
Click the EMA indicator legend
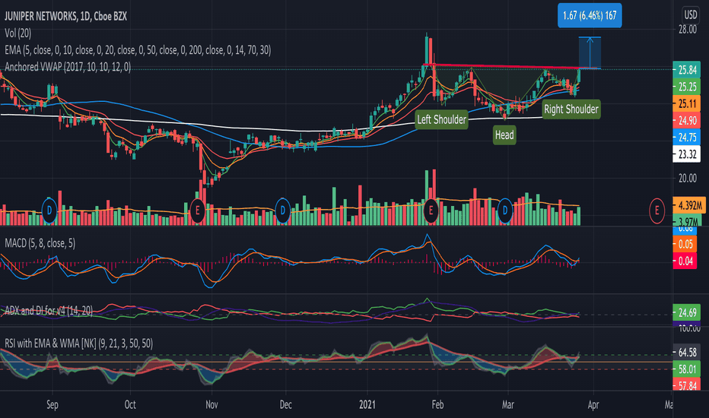tap(138, 50)
